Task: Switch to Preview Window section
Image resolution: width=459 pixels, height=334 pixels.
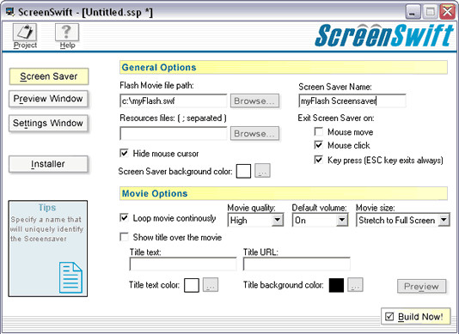Action: 48,99
